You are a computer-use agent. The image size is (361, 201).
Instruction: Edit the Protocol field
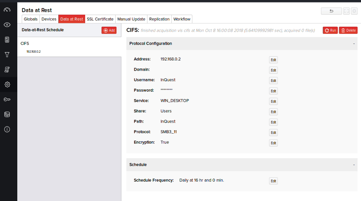coord(273,132)
